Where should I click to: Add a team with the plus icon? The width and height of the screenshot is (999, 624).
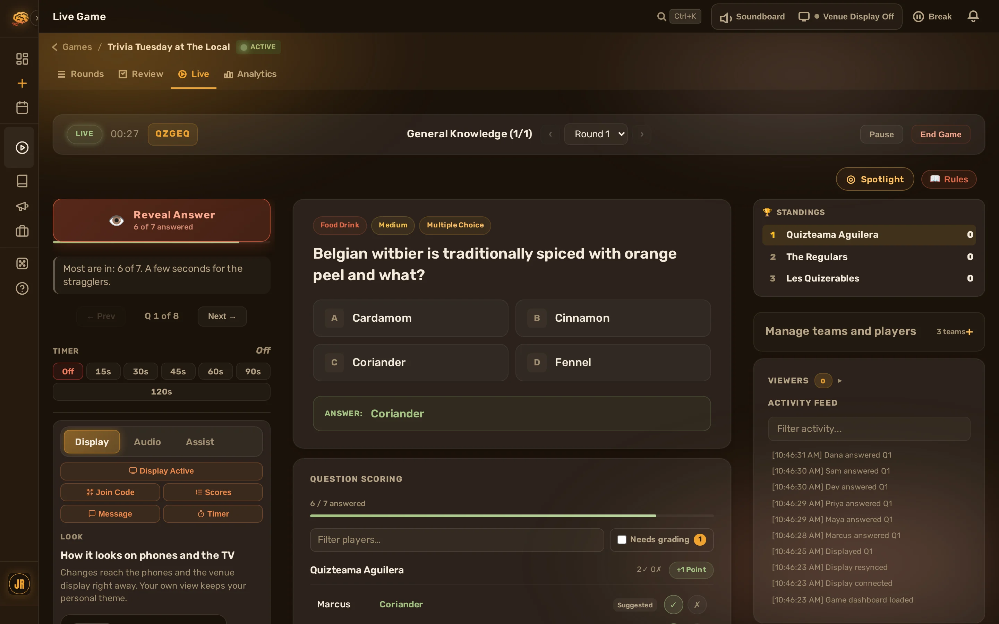(x=969, y=332)
